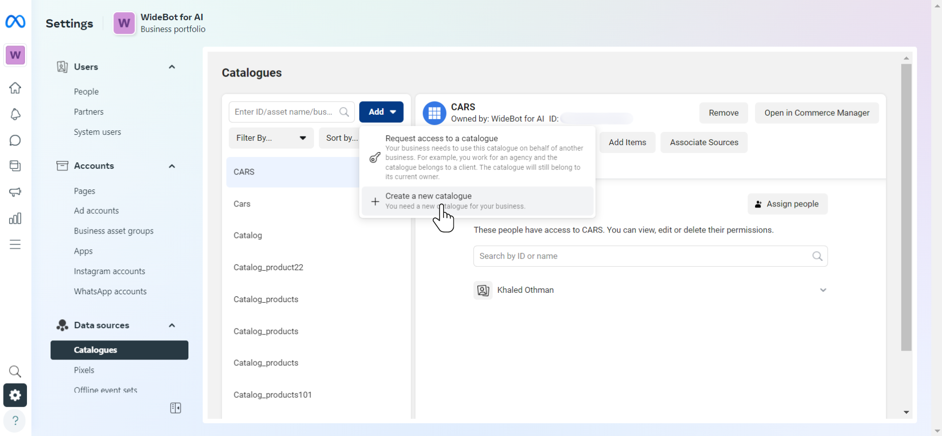The image size is (942, 436).
Task: Open Apps under Accounts
Action: pos(83,251)
